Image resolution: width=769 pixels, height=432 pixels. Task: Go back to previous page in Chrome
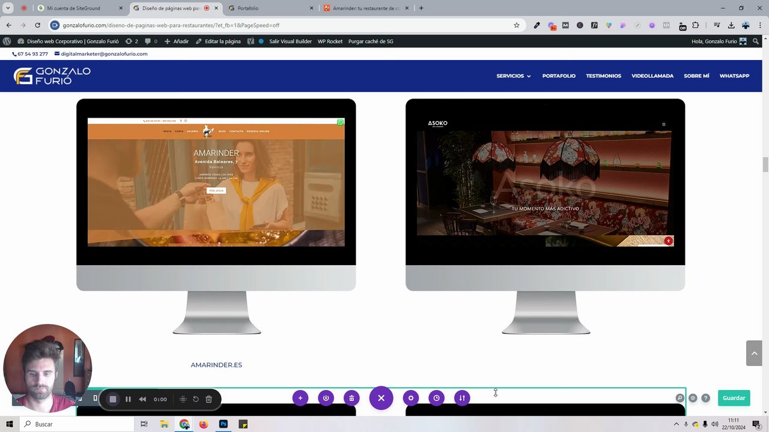(x=8, y=25)
